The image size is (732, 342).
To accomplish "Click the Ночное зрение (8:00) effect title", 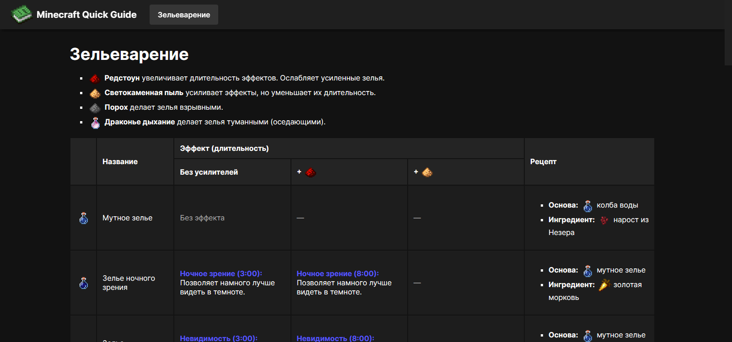I will (338, 273).
